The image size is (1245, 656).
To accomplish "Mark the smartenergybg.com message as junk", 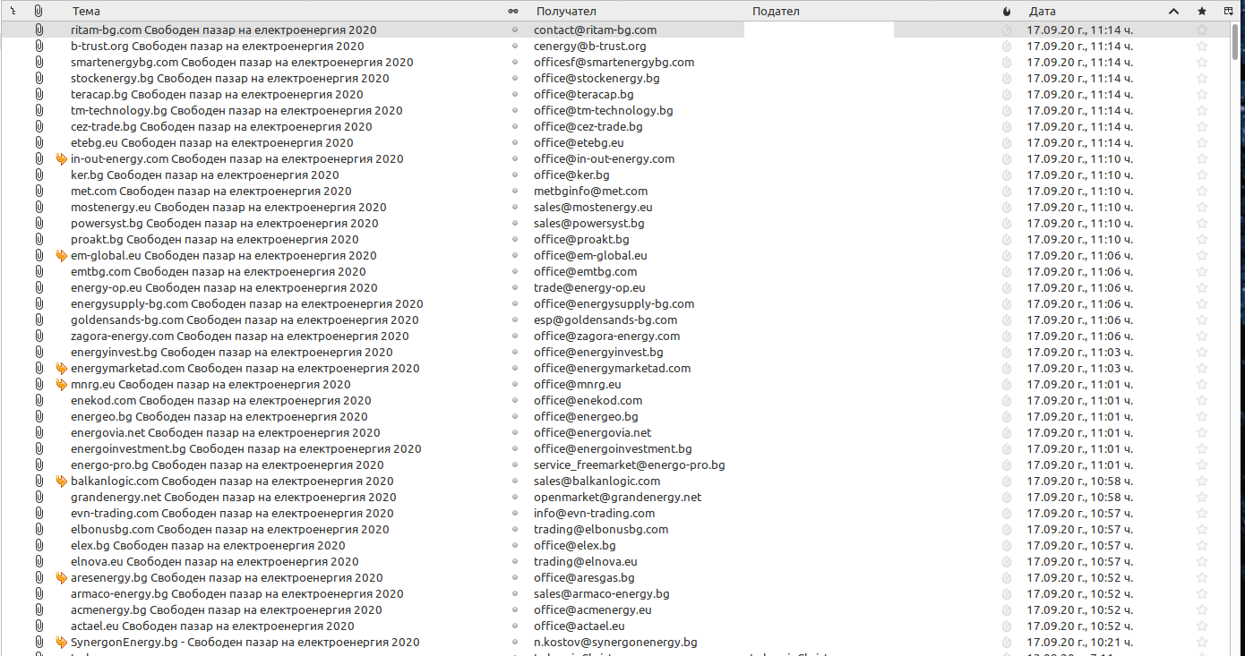I will point(1007,63).
